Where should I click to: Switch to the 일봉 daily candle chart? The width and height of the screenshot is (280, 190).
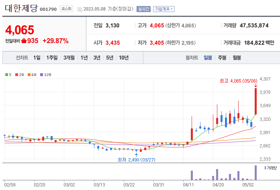208,58
